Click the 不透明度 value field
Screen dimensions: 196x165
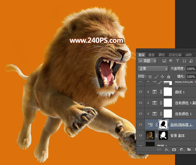[x=191, y=69]
